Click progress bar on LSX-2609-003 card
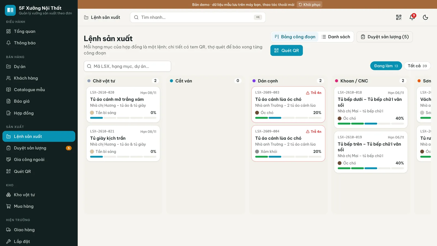 click(x=288, y=118)
